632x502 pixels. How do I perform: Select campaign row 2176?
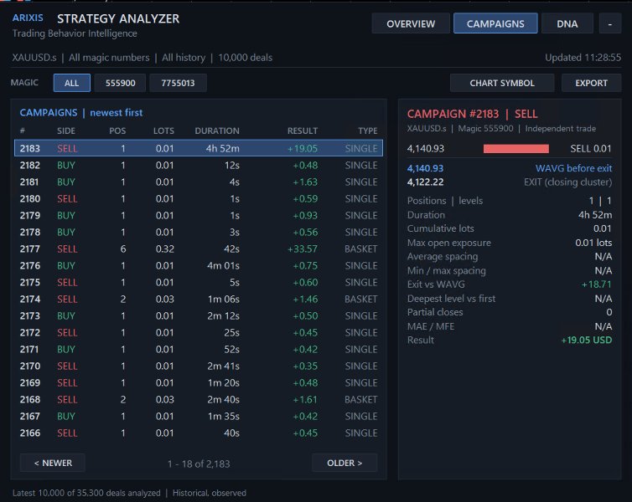(199, 266)
